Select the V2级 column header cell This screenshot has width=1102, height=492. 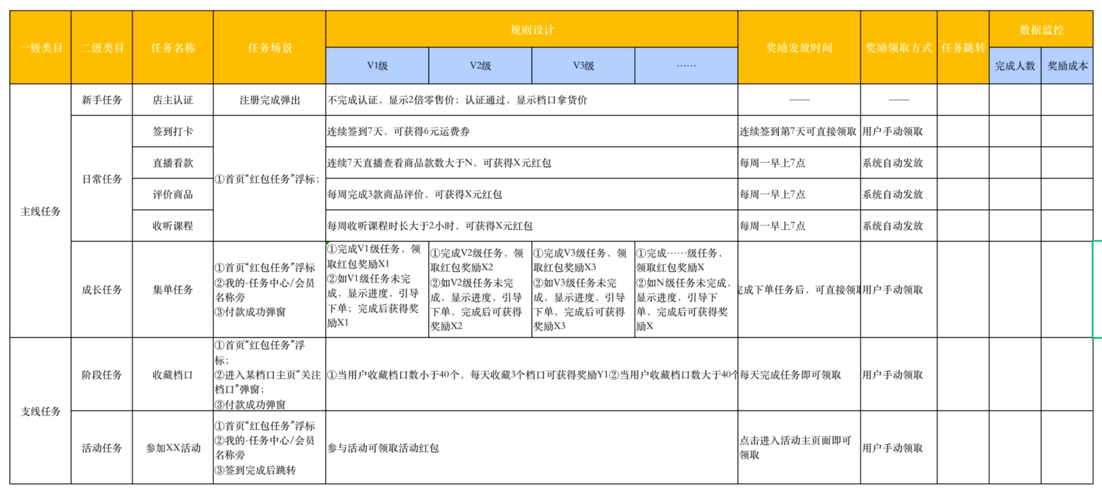click(x=480, y=65)
